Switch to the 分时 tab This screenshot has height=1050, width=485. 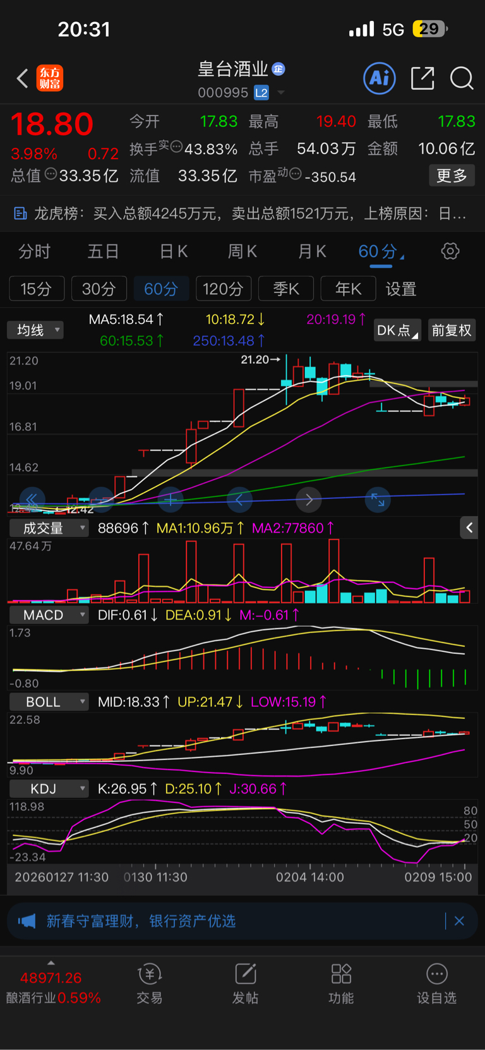pos(34,251)
